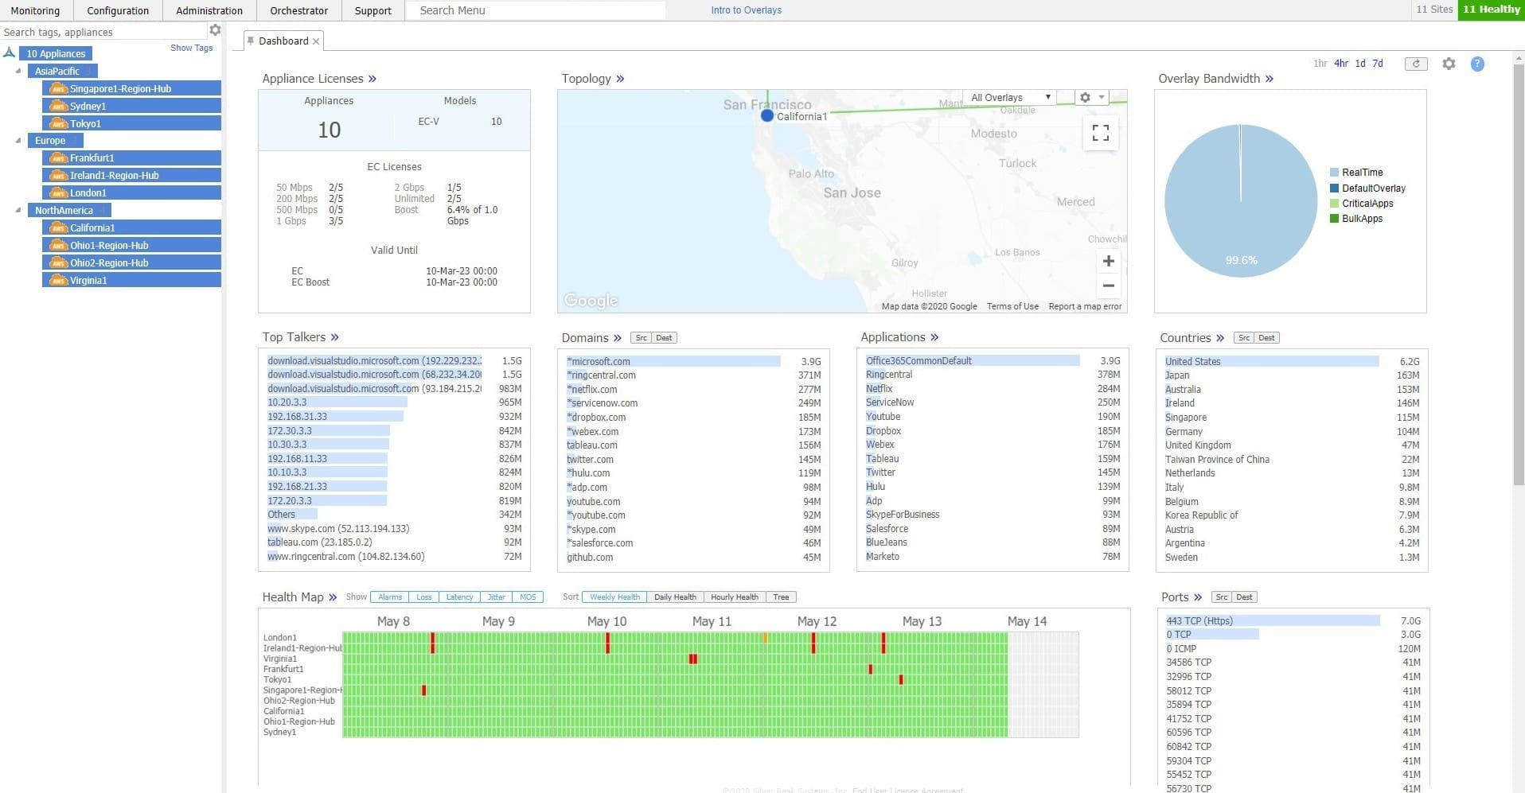Open the Topology map settings gear
The image size is (1525, 793).
tap(1083, 96)
